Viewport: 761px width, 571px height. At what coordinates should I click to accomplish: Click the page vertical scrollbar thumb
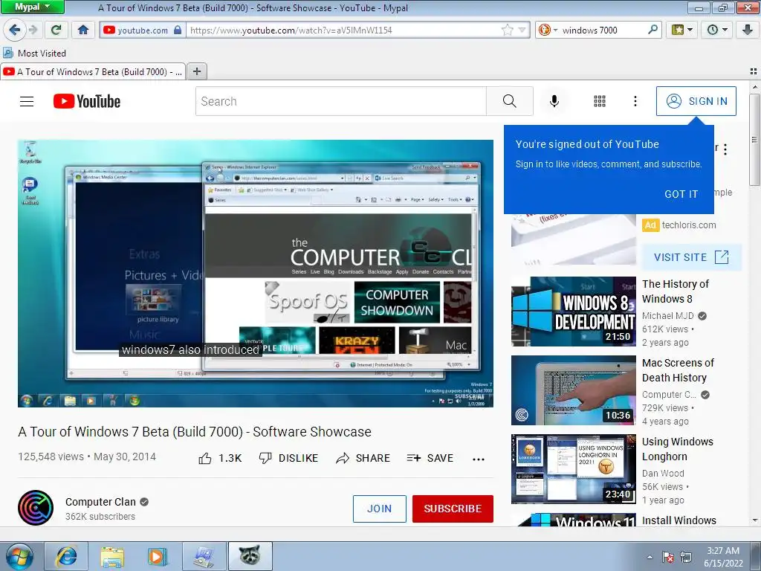pyautogui.click(x=755, y=140)
